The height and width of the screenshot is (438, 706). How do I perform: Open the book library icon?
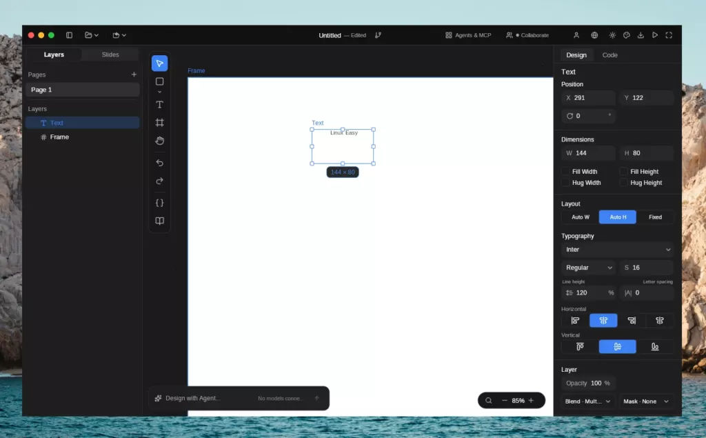coord(159,221)
